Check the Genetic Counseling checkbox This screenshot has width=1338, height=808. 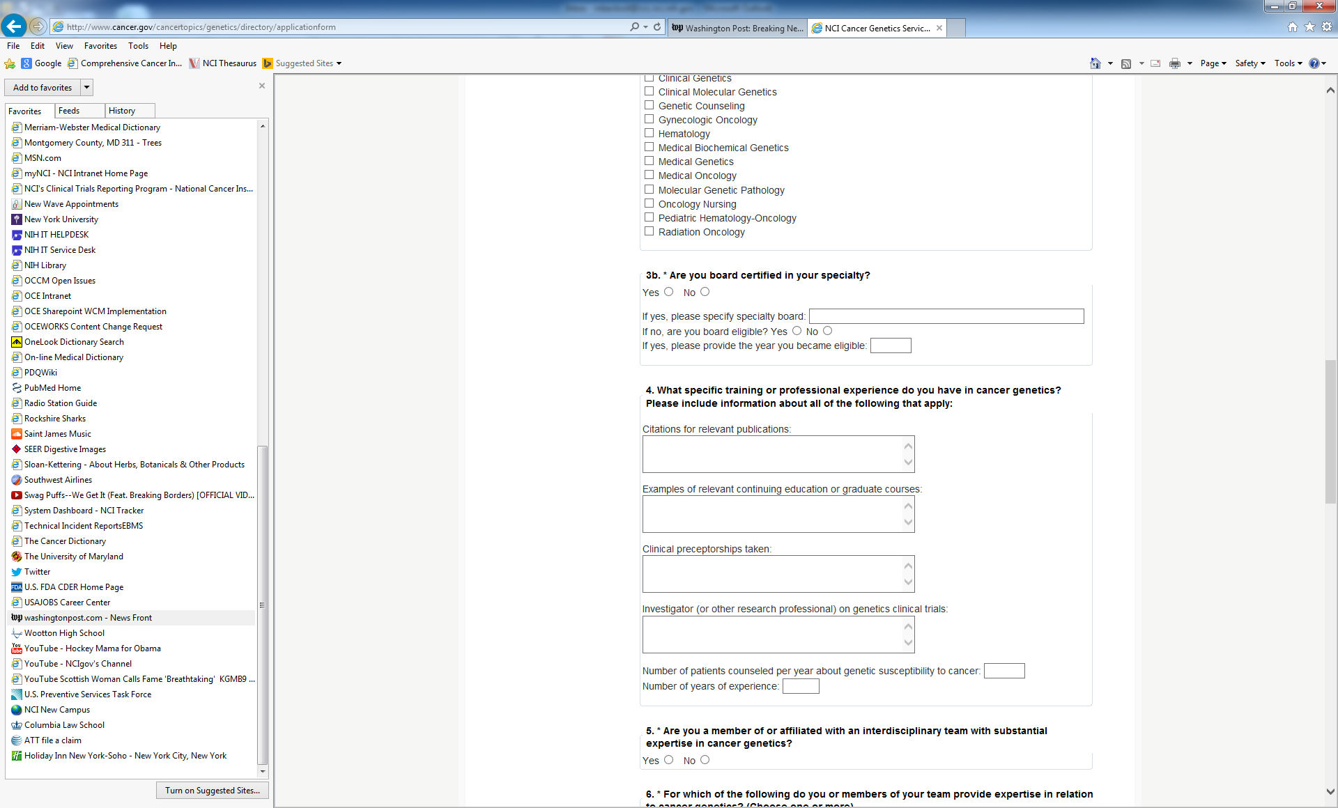tap(649, 105)
